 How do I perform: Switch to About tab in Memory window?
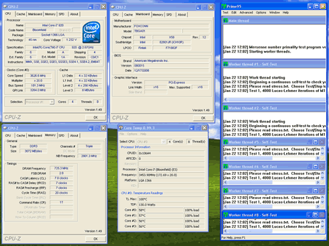74,136
